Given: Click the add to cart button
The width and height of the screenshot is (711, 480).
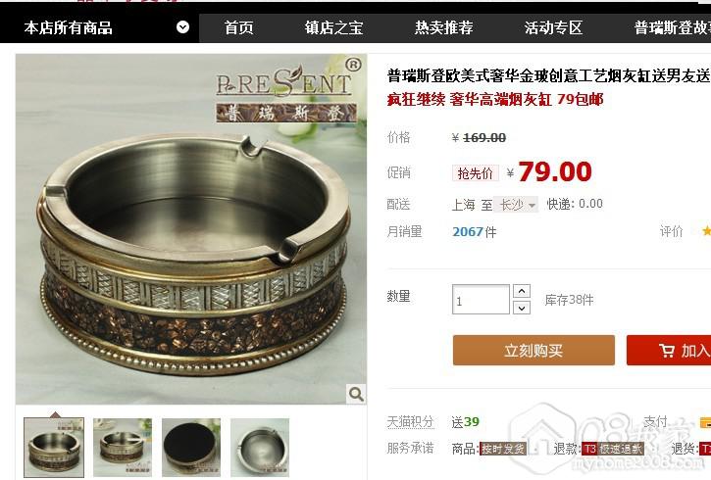Looking at the screenshot, I should coord(669,350).
